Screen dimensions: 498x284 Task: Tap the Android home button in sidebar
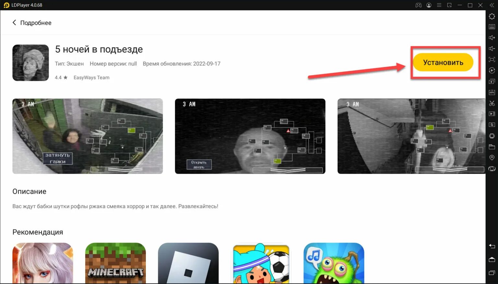pyautogui.click(x=492, y=259)
